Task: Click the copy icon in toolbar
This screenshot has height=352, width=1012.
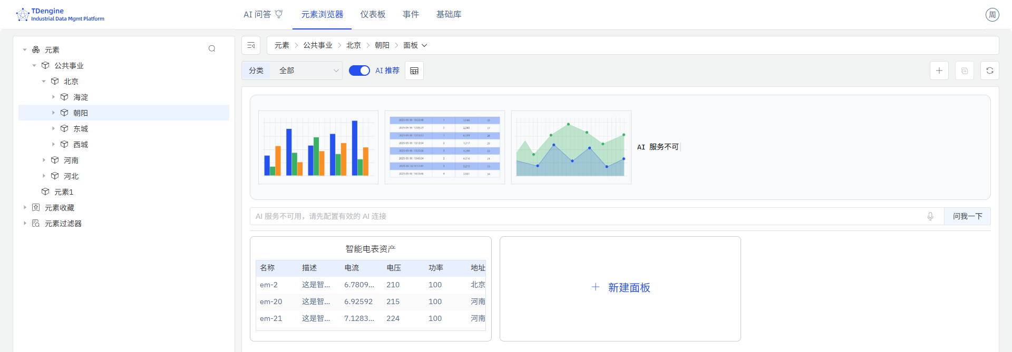Action: [965, 71]
